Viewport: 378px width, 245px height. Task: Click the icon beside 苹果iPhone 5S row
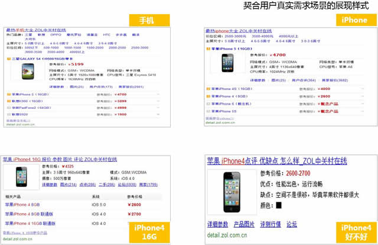208,111
